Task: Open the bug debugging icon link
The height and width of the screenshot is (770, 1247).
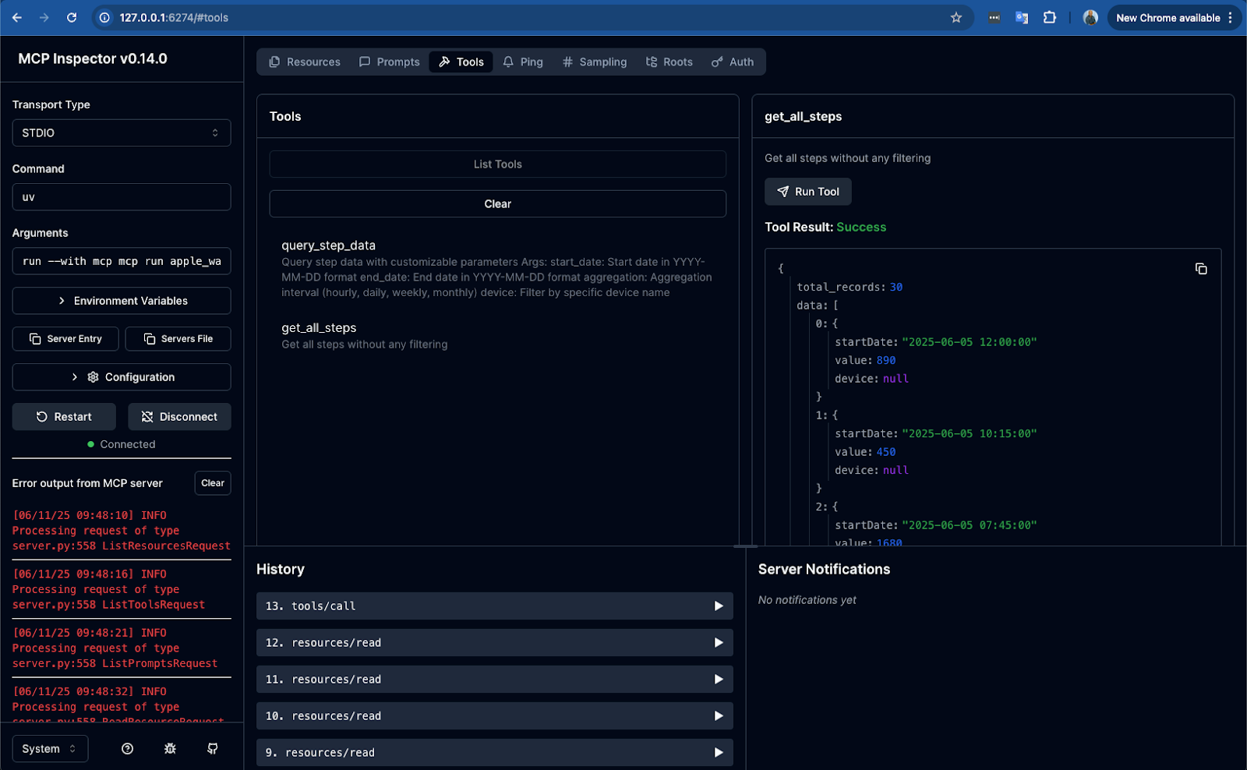Action: [x=170, y=749]
